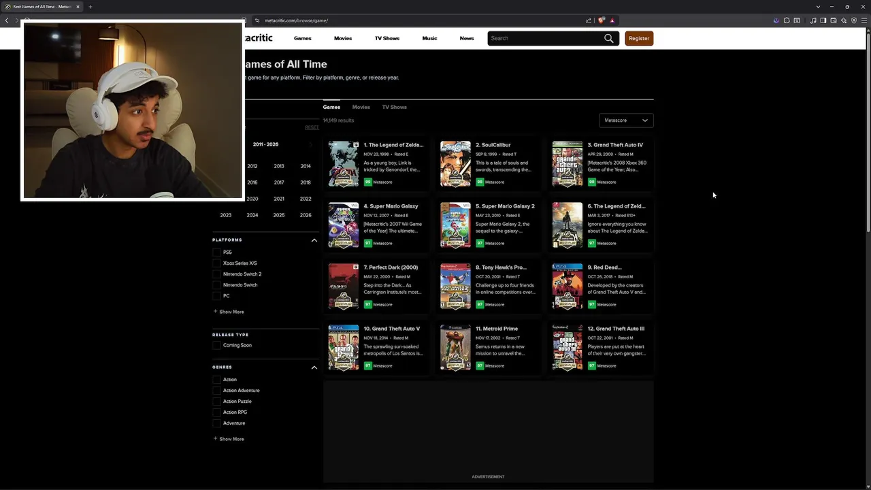Open the TV Shows header menu
Screen dimensions: 871x490
point(387,38)
